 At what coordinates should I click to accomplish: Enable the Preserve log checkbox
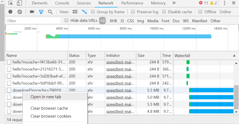tap(133, 12)
